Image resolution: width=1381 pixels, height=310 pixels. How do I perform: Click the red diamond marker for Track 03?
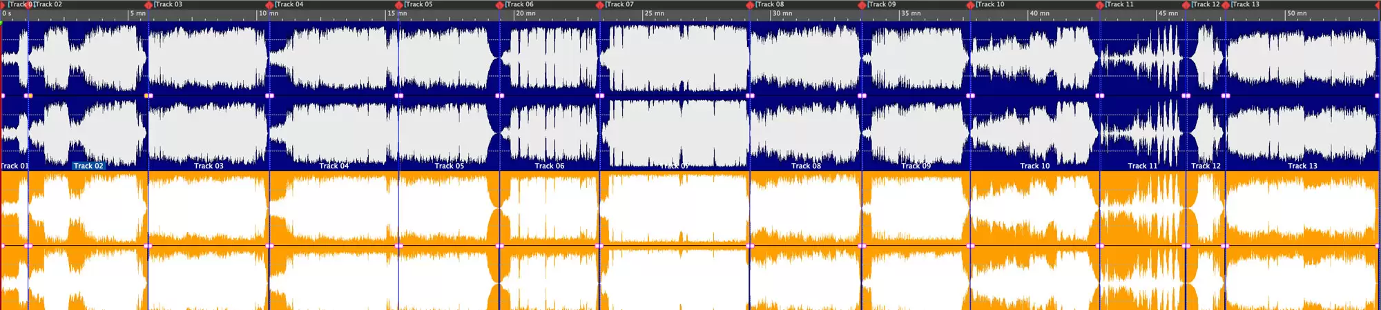point(148,5)
